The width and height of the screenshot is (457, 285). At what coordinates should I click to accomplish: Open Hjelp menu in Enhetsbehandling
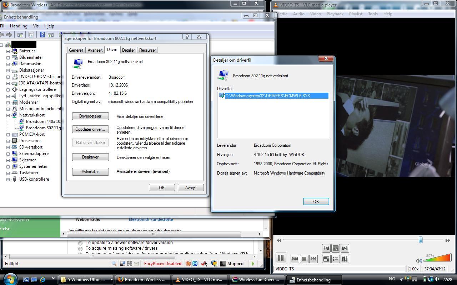49,26
